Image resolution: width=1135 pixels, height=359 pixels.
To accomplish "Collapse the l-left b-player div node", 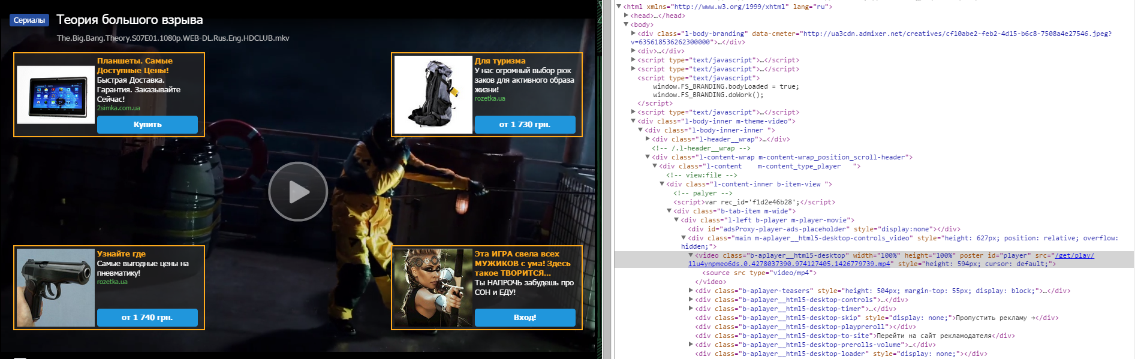I will click(677, 220).
